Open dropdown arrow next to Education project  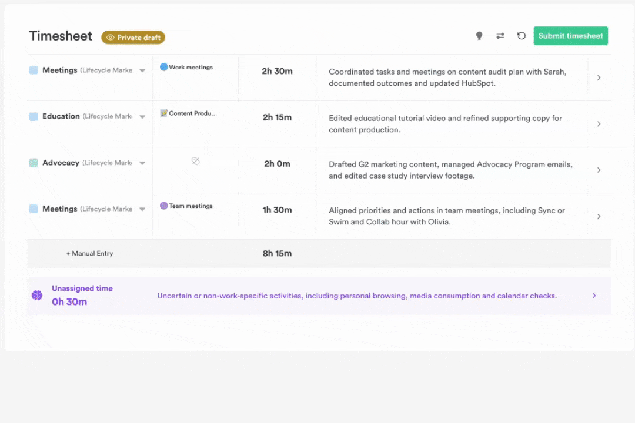(x=142, y=117)
